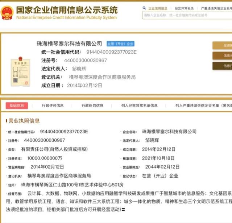The height and width of the screenshot is (223, 232).
Task: Open the business license thumbnail image
Action: 21,72
